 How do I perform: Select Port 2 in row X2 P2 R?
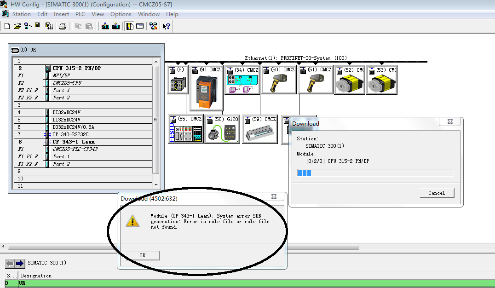coord(82,98)
